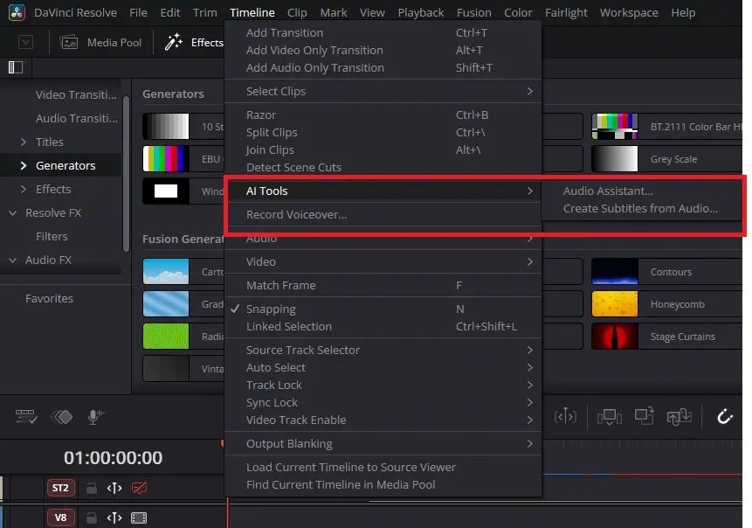
Task: Expand the Titles category
Action: coord(23,142)
